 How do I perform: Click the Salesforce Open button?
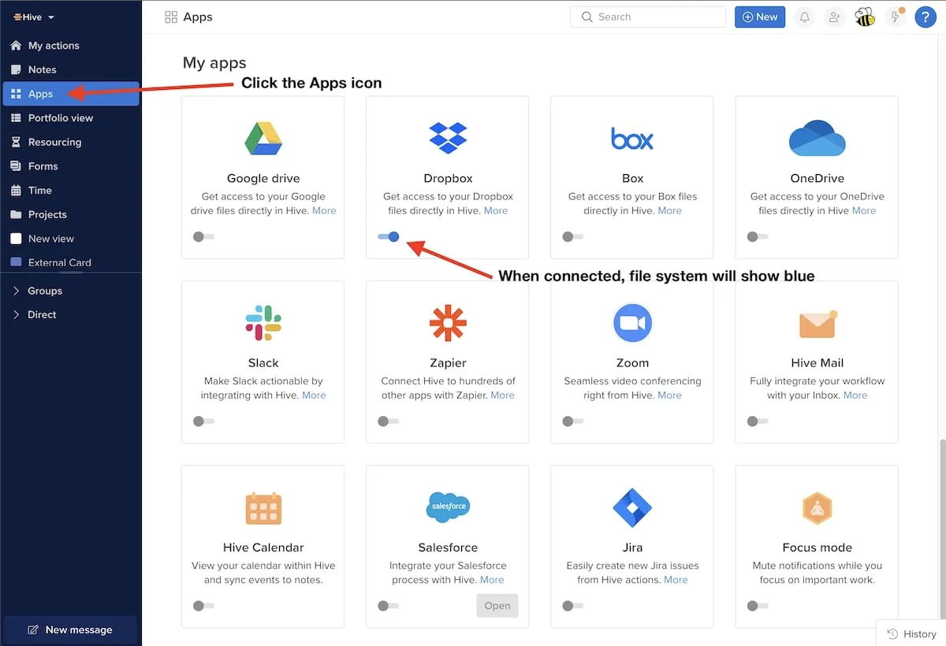tap(497, 606)
